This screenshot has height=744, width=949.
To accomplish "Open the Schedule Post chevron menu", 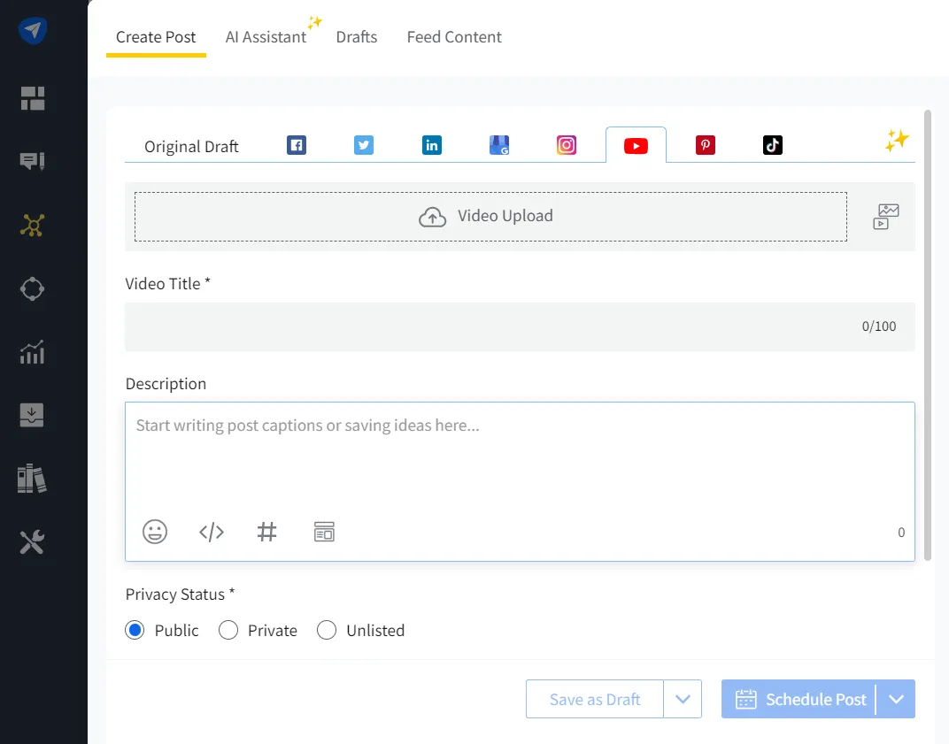I will [x=897, y=699].
